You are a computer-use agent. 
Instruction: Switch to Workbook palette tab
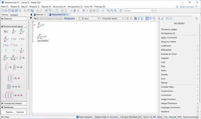pos(14,15)
